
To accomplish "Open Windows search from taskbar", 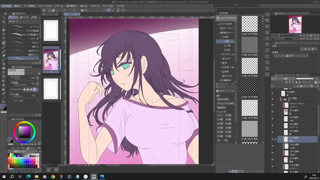I will coord(12,177).
